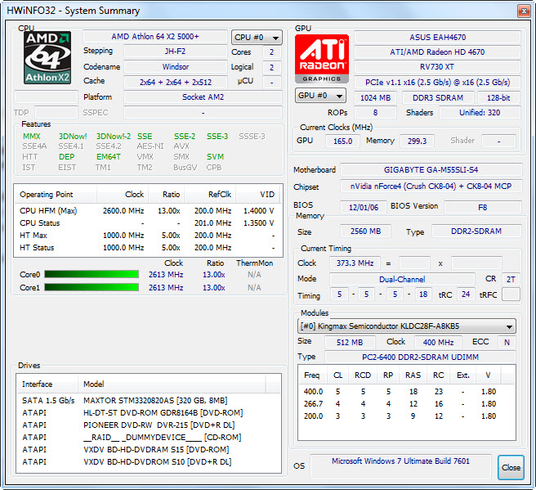Click the nVidia nForce4 chipset field
Viewport: 536px width, 490px height.
pos(431,187)
